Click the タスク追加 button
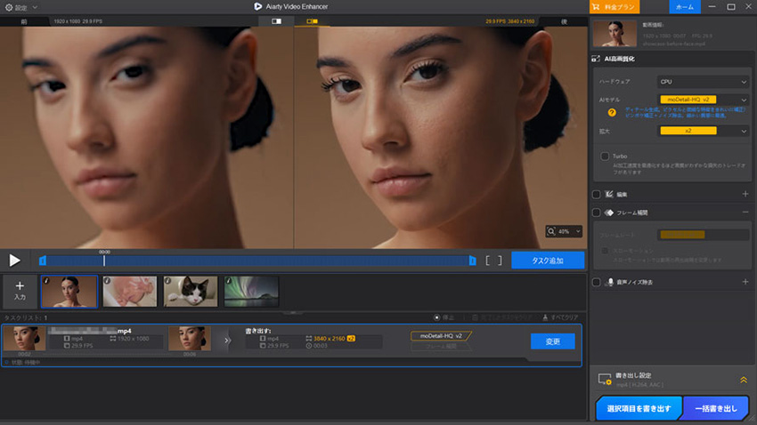This screenshot has height=425, width=757. coord(547,261)
